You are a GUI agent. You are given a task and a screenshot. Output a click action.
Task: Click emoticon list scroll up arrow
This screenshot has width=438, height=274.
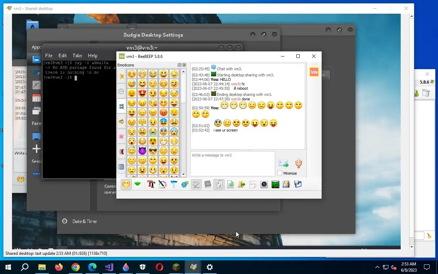tap(183, 72)
